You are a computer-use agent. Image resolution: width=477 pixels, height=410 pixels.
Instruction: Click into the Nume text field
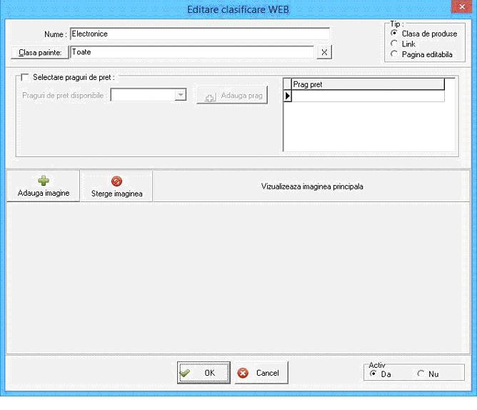(x=199, y=34)
